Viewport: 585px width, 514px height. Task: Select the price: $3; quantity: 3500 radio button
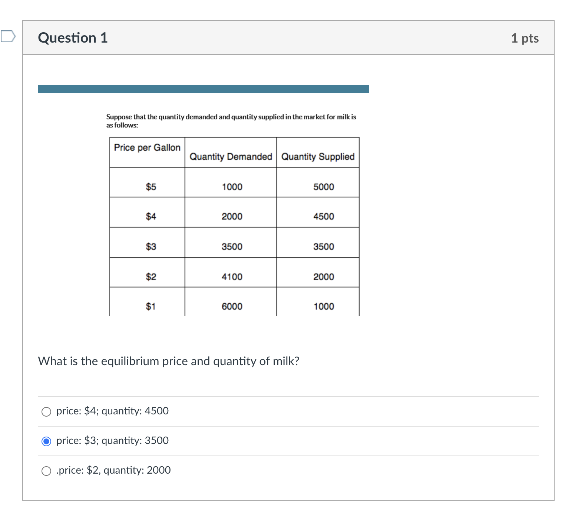click(x=46, y=441)
